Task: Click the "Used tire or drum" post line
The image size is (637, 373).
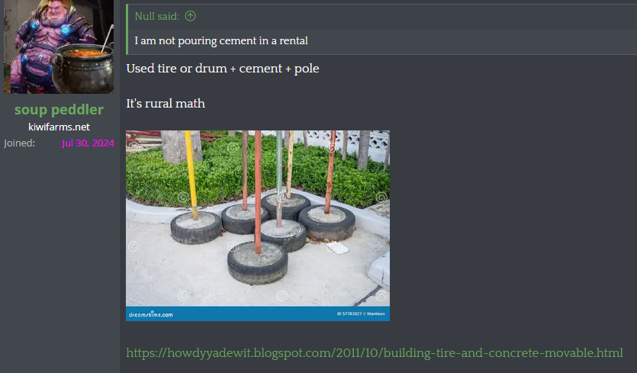Action: click(x=223, y=68)
